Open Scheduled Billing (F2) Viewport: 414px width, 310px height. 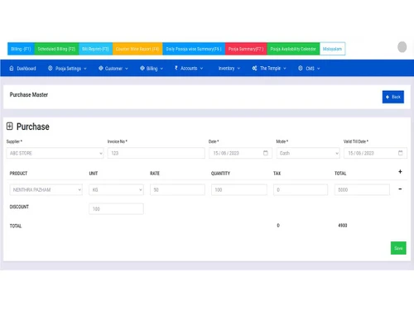[56, 49]
